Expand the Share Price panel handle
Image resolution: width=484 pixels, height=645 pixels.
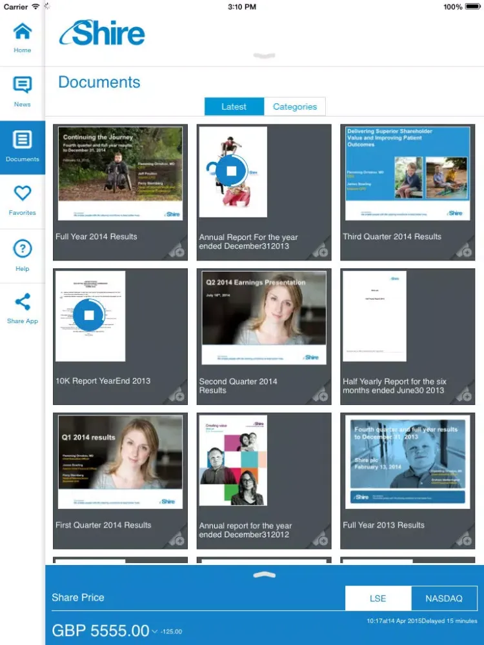264,575
